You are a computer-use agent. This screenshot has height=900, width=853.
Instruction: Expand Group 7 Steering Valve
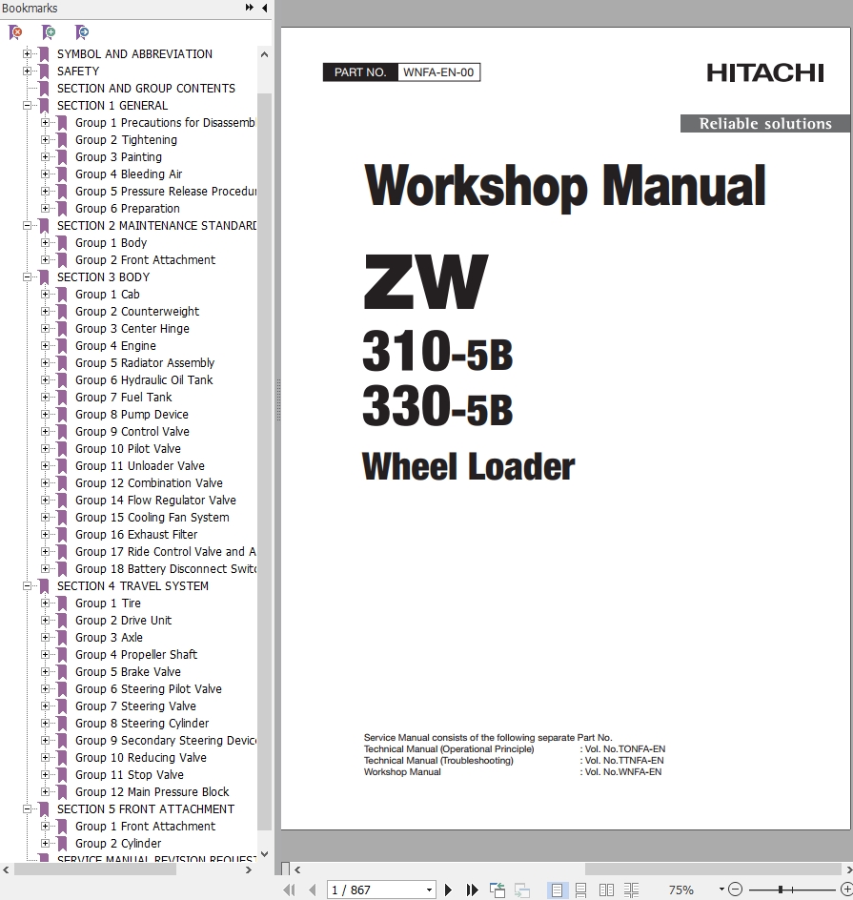[x=46, y=706]
